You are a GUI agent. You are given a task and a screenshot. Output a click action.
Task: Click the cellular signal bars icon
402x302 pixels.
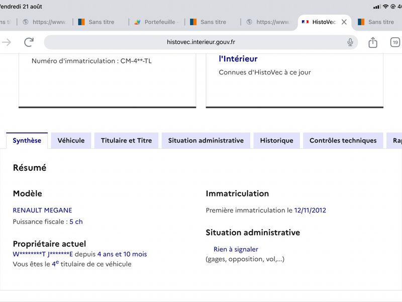377,7
